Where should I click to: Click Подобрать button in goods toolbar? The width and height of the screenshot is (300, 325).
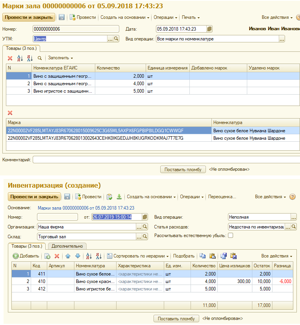click(184, 256)
